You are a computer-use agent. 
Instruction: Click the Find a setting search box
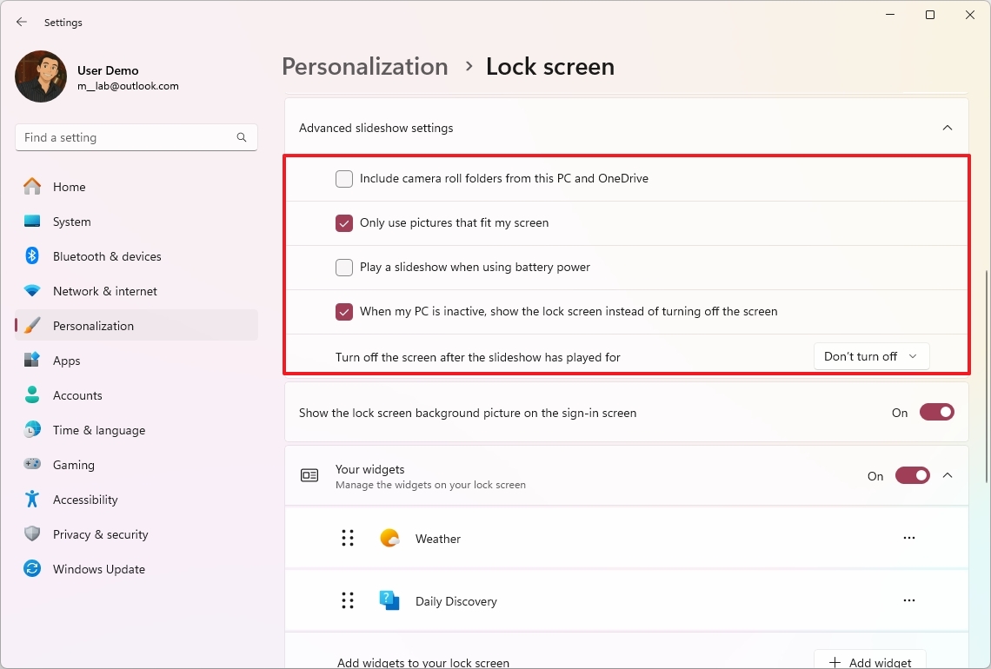coord(126,137)
